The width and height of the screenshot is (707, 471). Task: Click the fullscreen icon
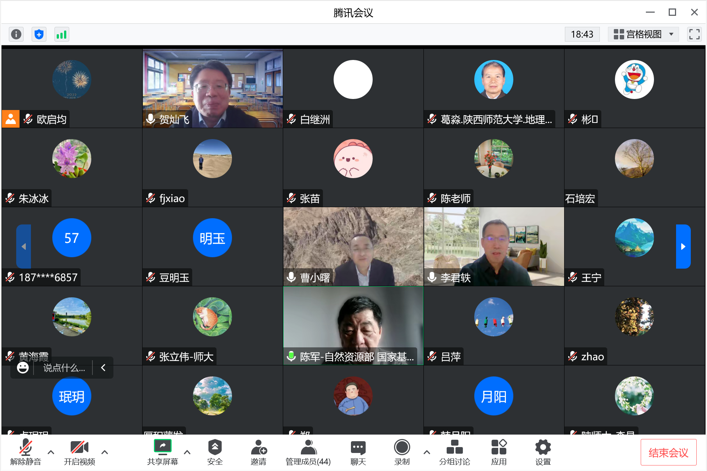point(694,35)
